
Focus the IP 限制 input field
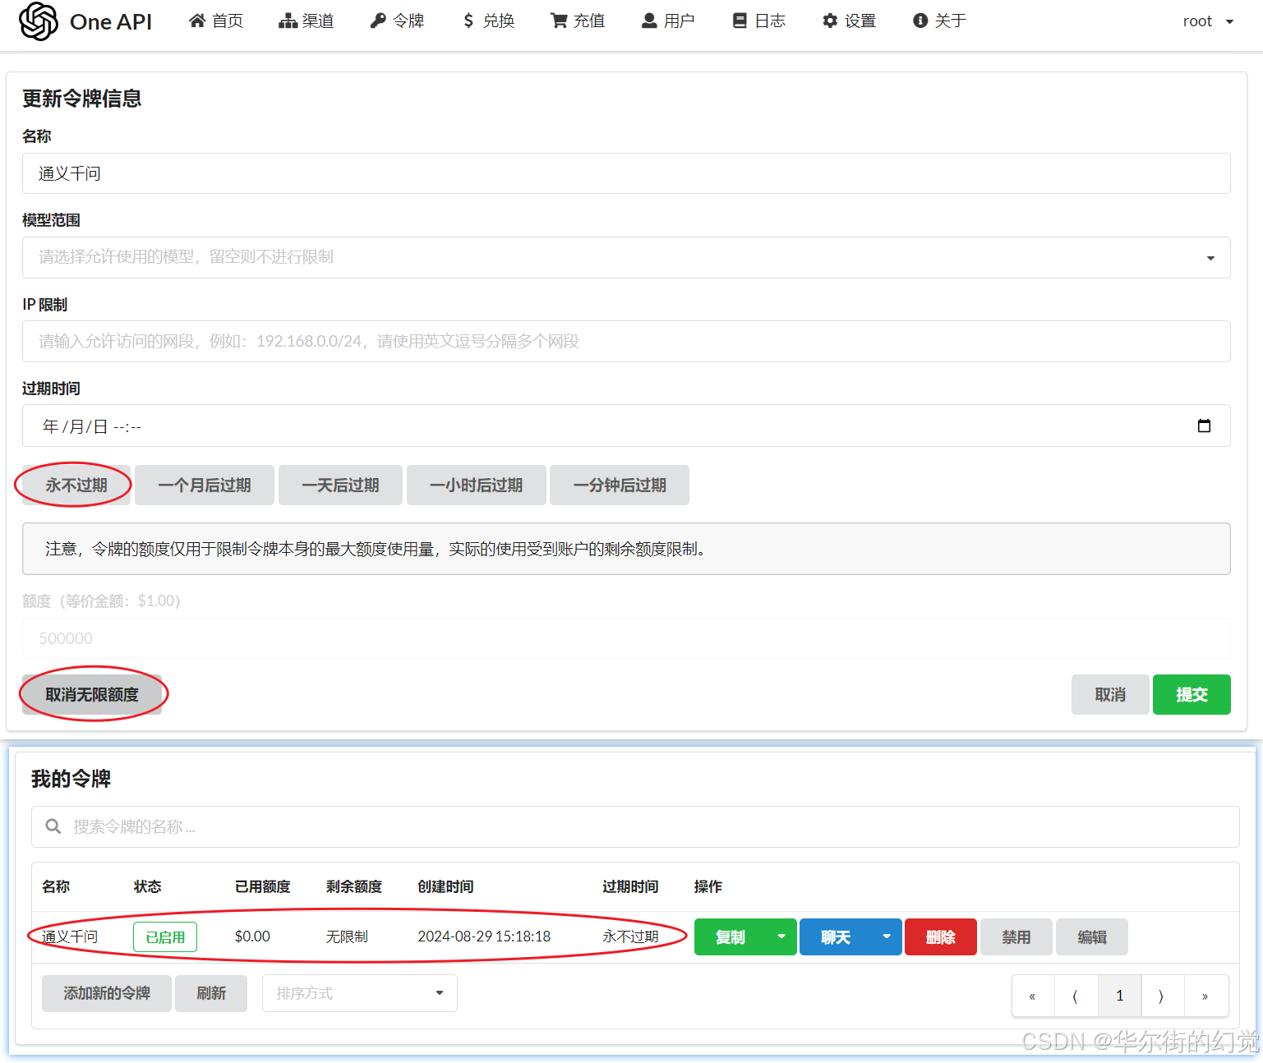tap(626, 341)
